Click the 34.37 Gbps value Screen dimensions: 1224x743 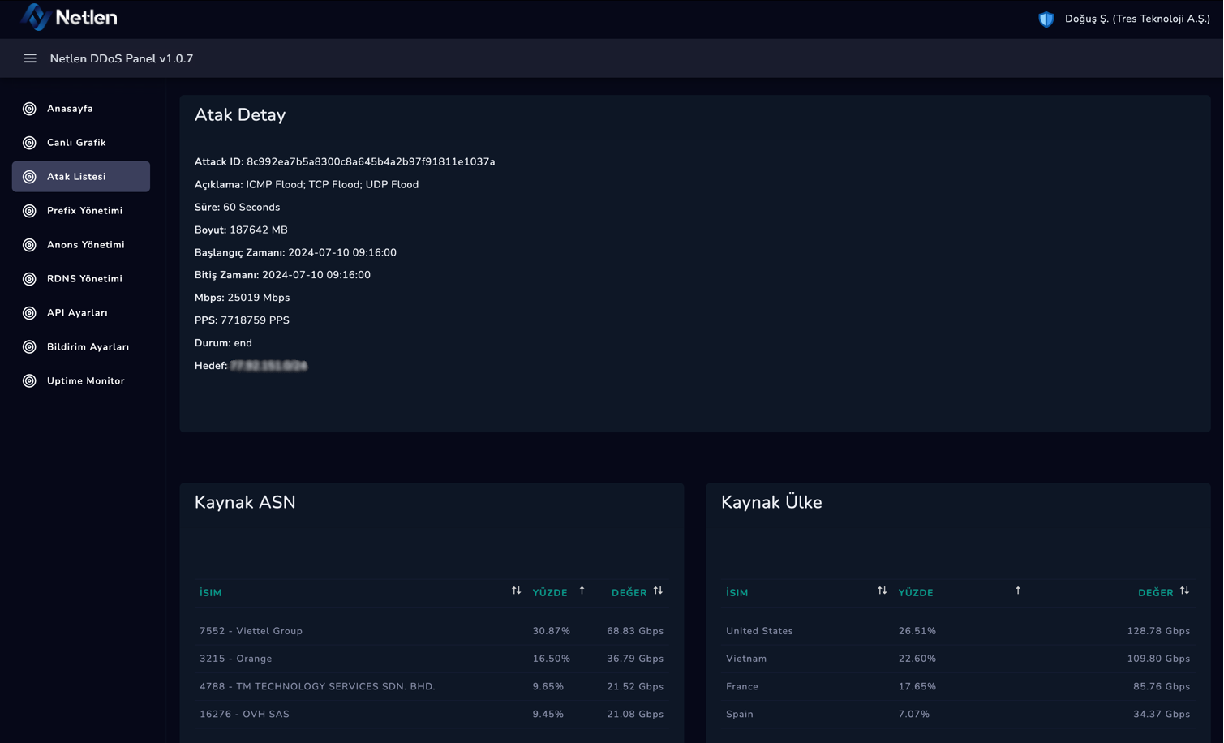coord(1162,715)
